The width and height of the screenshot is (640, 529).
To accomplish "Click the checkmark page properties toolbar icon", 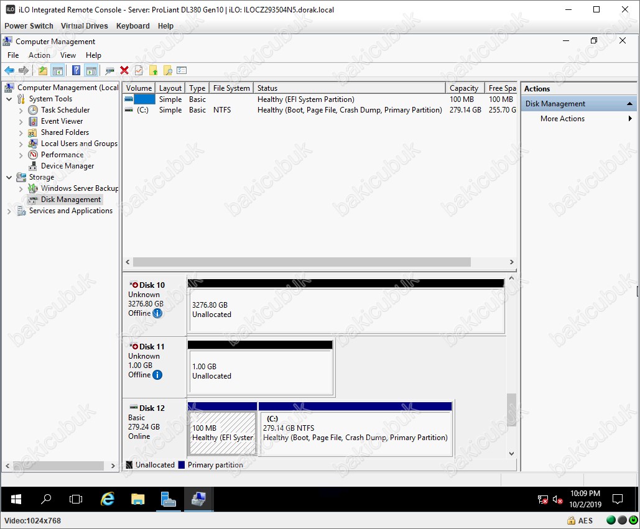I will pyautogui.click(x=139, y=71).
